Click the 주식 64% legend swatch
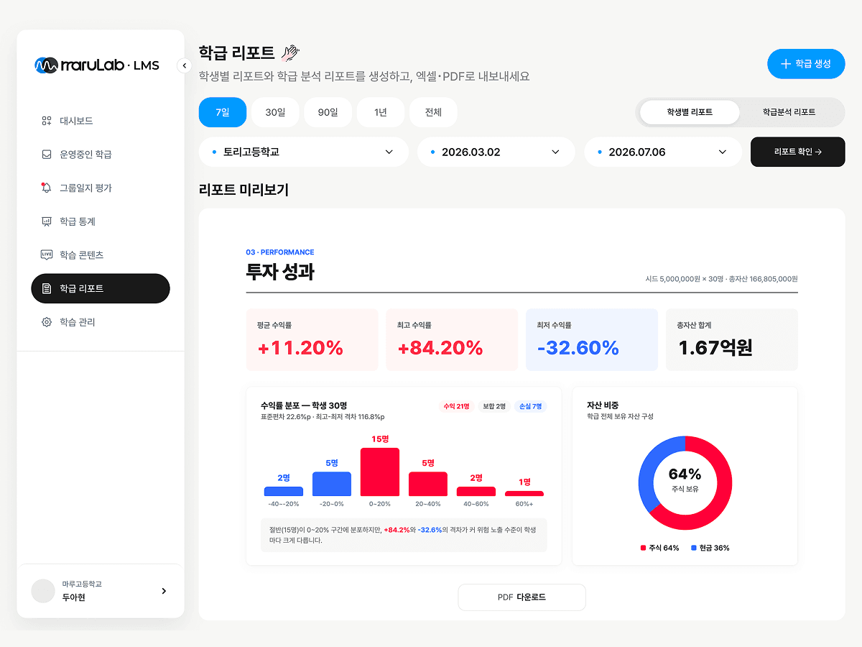The height and width of the screenshot is (647, 862). 643,548
